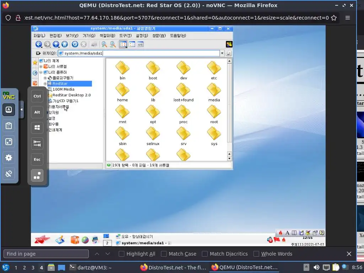Toggle noVNC extra keys panel
The width and height of the screenshot is (364, 273).
click(37, 176)
